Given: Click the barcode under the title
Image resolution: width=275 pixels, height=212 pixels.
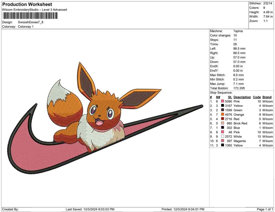Looking at the screenshot, I should click(x=30, y=16).
